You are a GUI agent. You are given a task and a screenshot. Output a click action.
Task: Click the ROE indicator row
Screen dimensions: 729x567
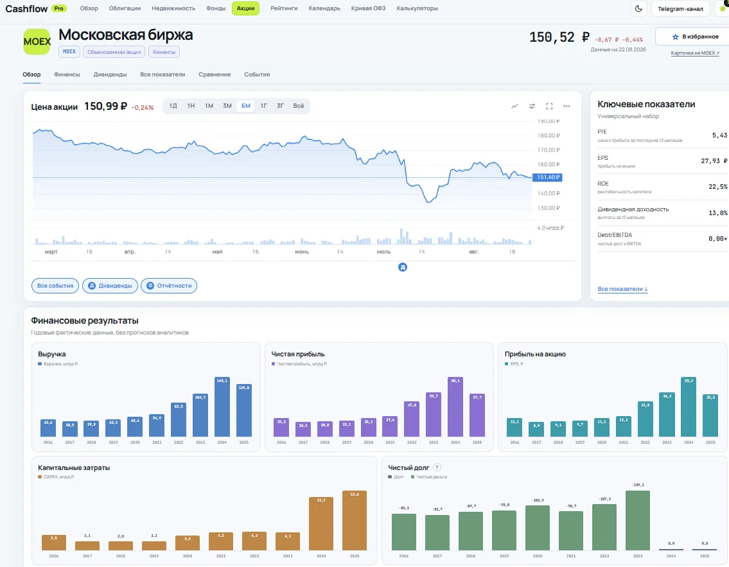click(x=662, y=187)
